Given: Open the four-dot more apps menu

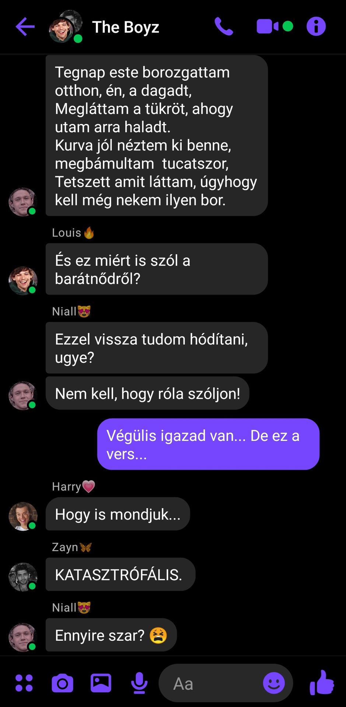Looking at the screenshot, I should click(x=24, y=683).
